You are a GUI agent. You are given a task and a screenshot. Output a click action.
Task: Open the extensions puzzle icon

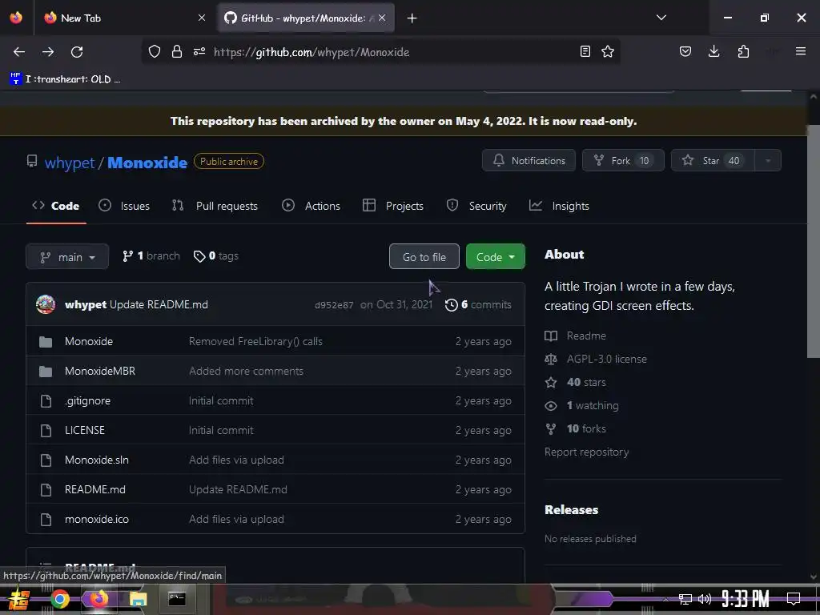[743, 51]
